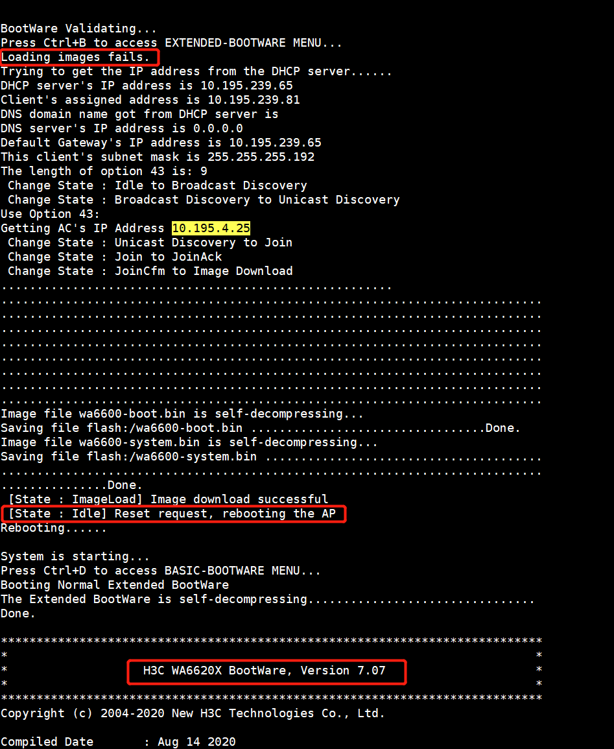This screenshot has width=614, height=749.
Task: Click the "Use Option 43:" line
Action: click(50, 215)
